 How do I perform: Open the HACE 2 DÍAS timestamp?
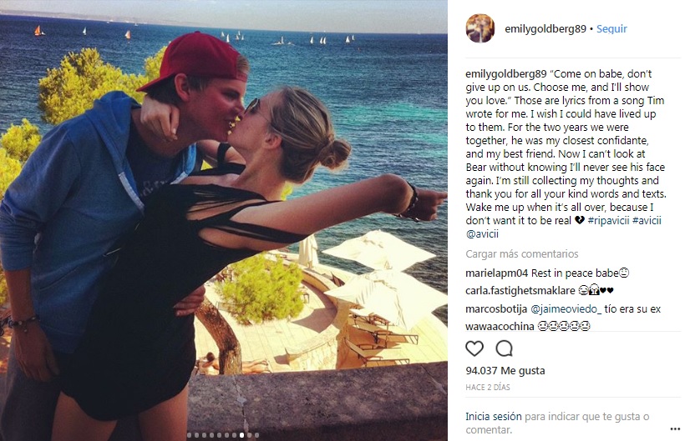[488, 388]
